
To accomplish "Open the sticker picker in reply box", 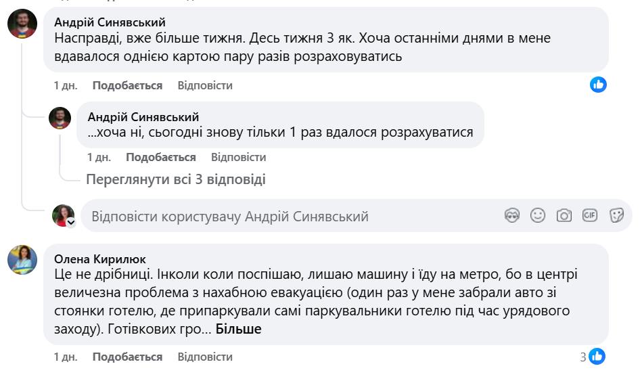I will pos(616,215).
